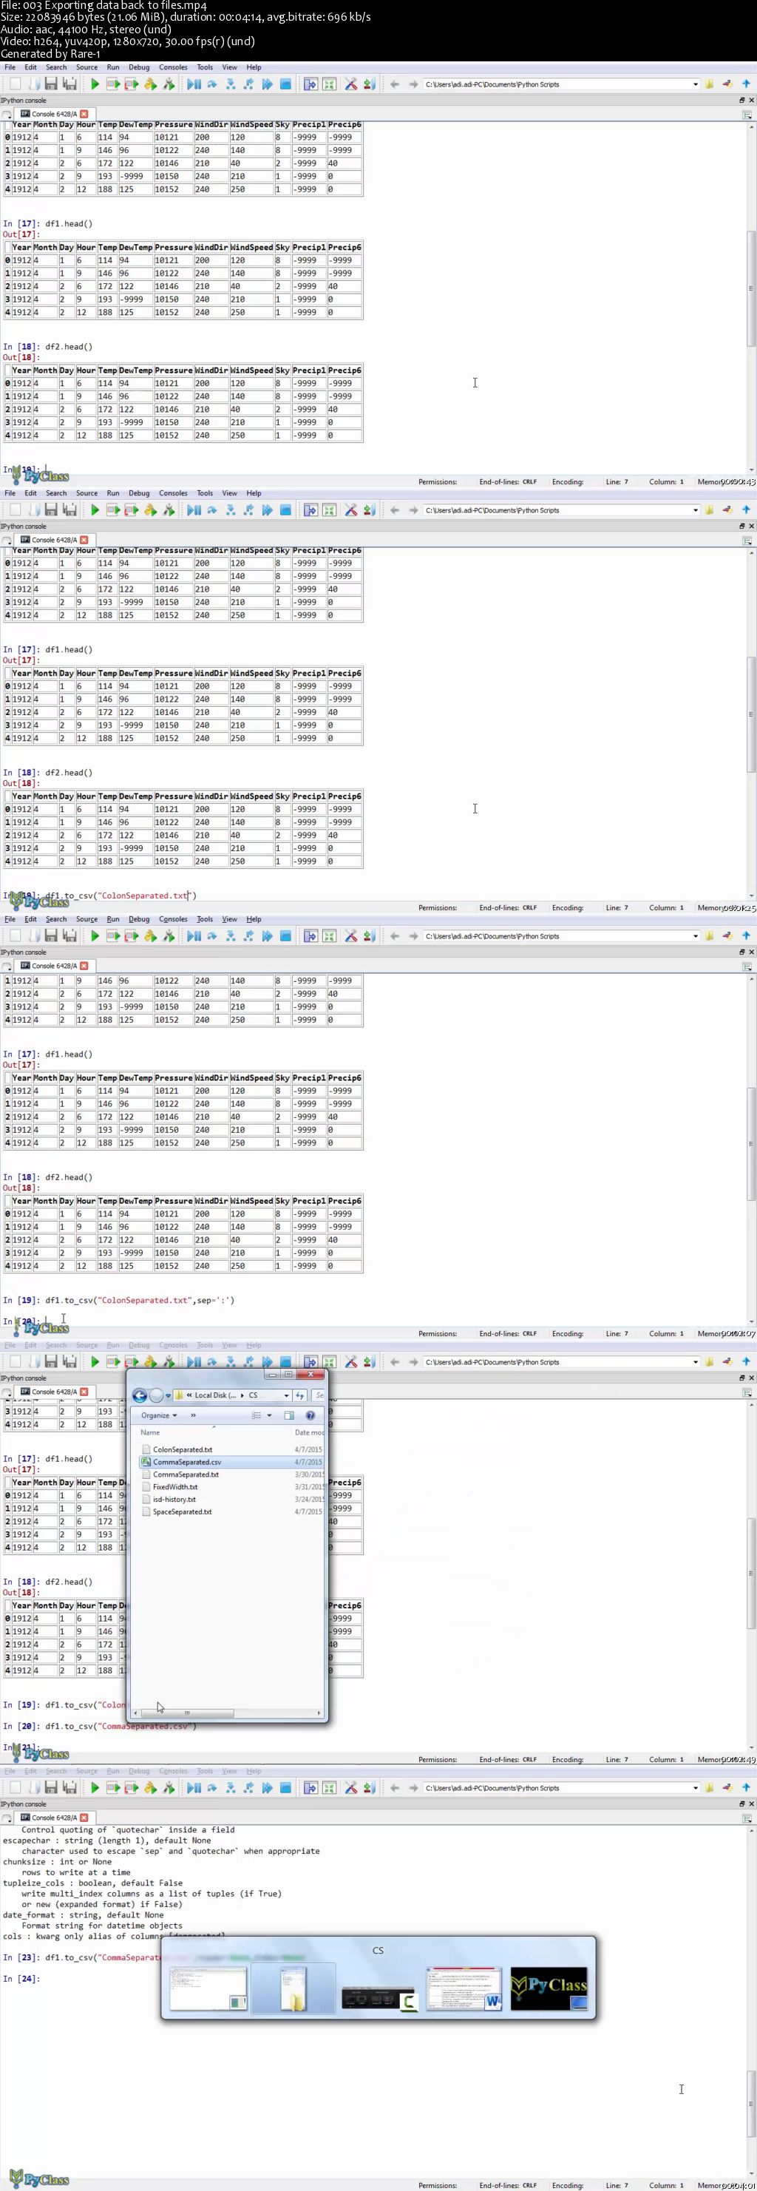Image resolution: width=757 pixels, height=2191 pixels.
Task: Open working directory dropdown in sep=':' frame
Action: tap(695, 936)
